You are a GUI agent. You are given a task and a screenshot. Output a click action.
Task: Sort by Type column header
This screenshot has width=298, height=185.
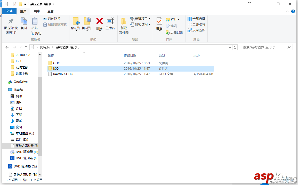pos(162,55)
